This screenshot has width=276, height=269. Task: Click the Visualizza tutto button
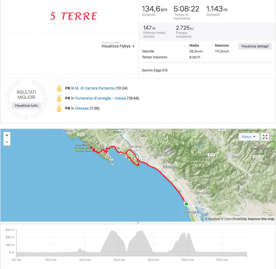[x=26, y=106]
